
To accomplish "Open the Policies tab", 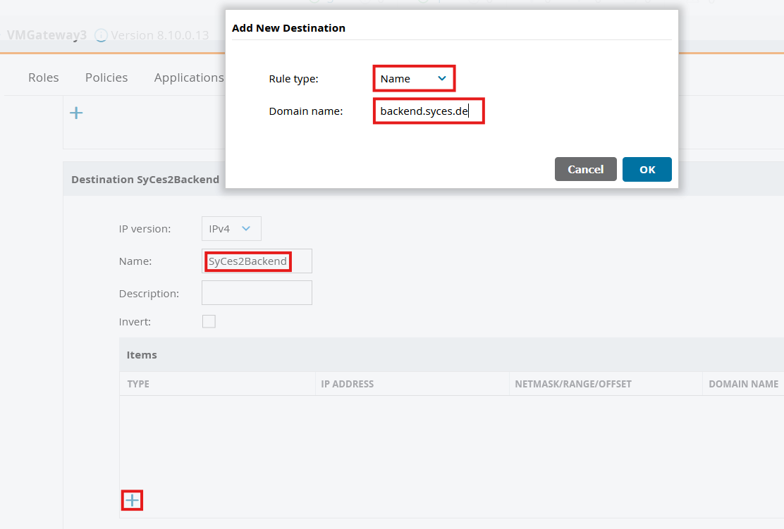I will (106, 77).
